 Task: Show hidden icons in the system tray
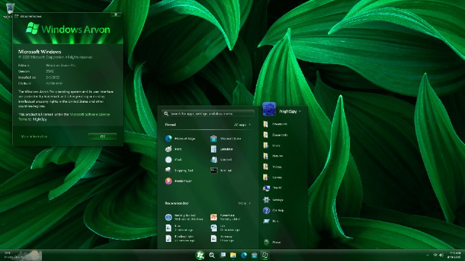[427, 255]
